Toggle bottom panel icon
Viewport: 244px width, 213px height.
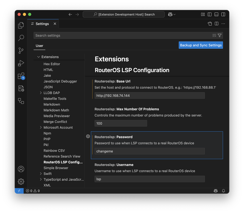[216, 14]
